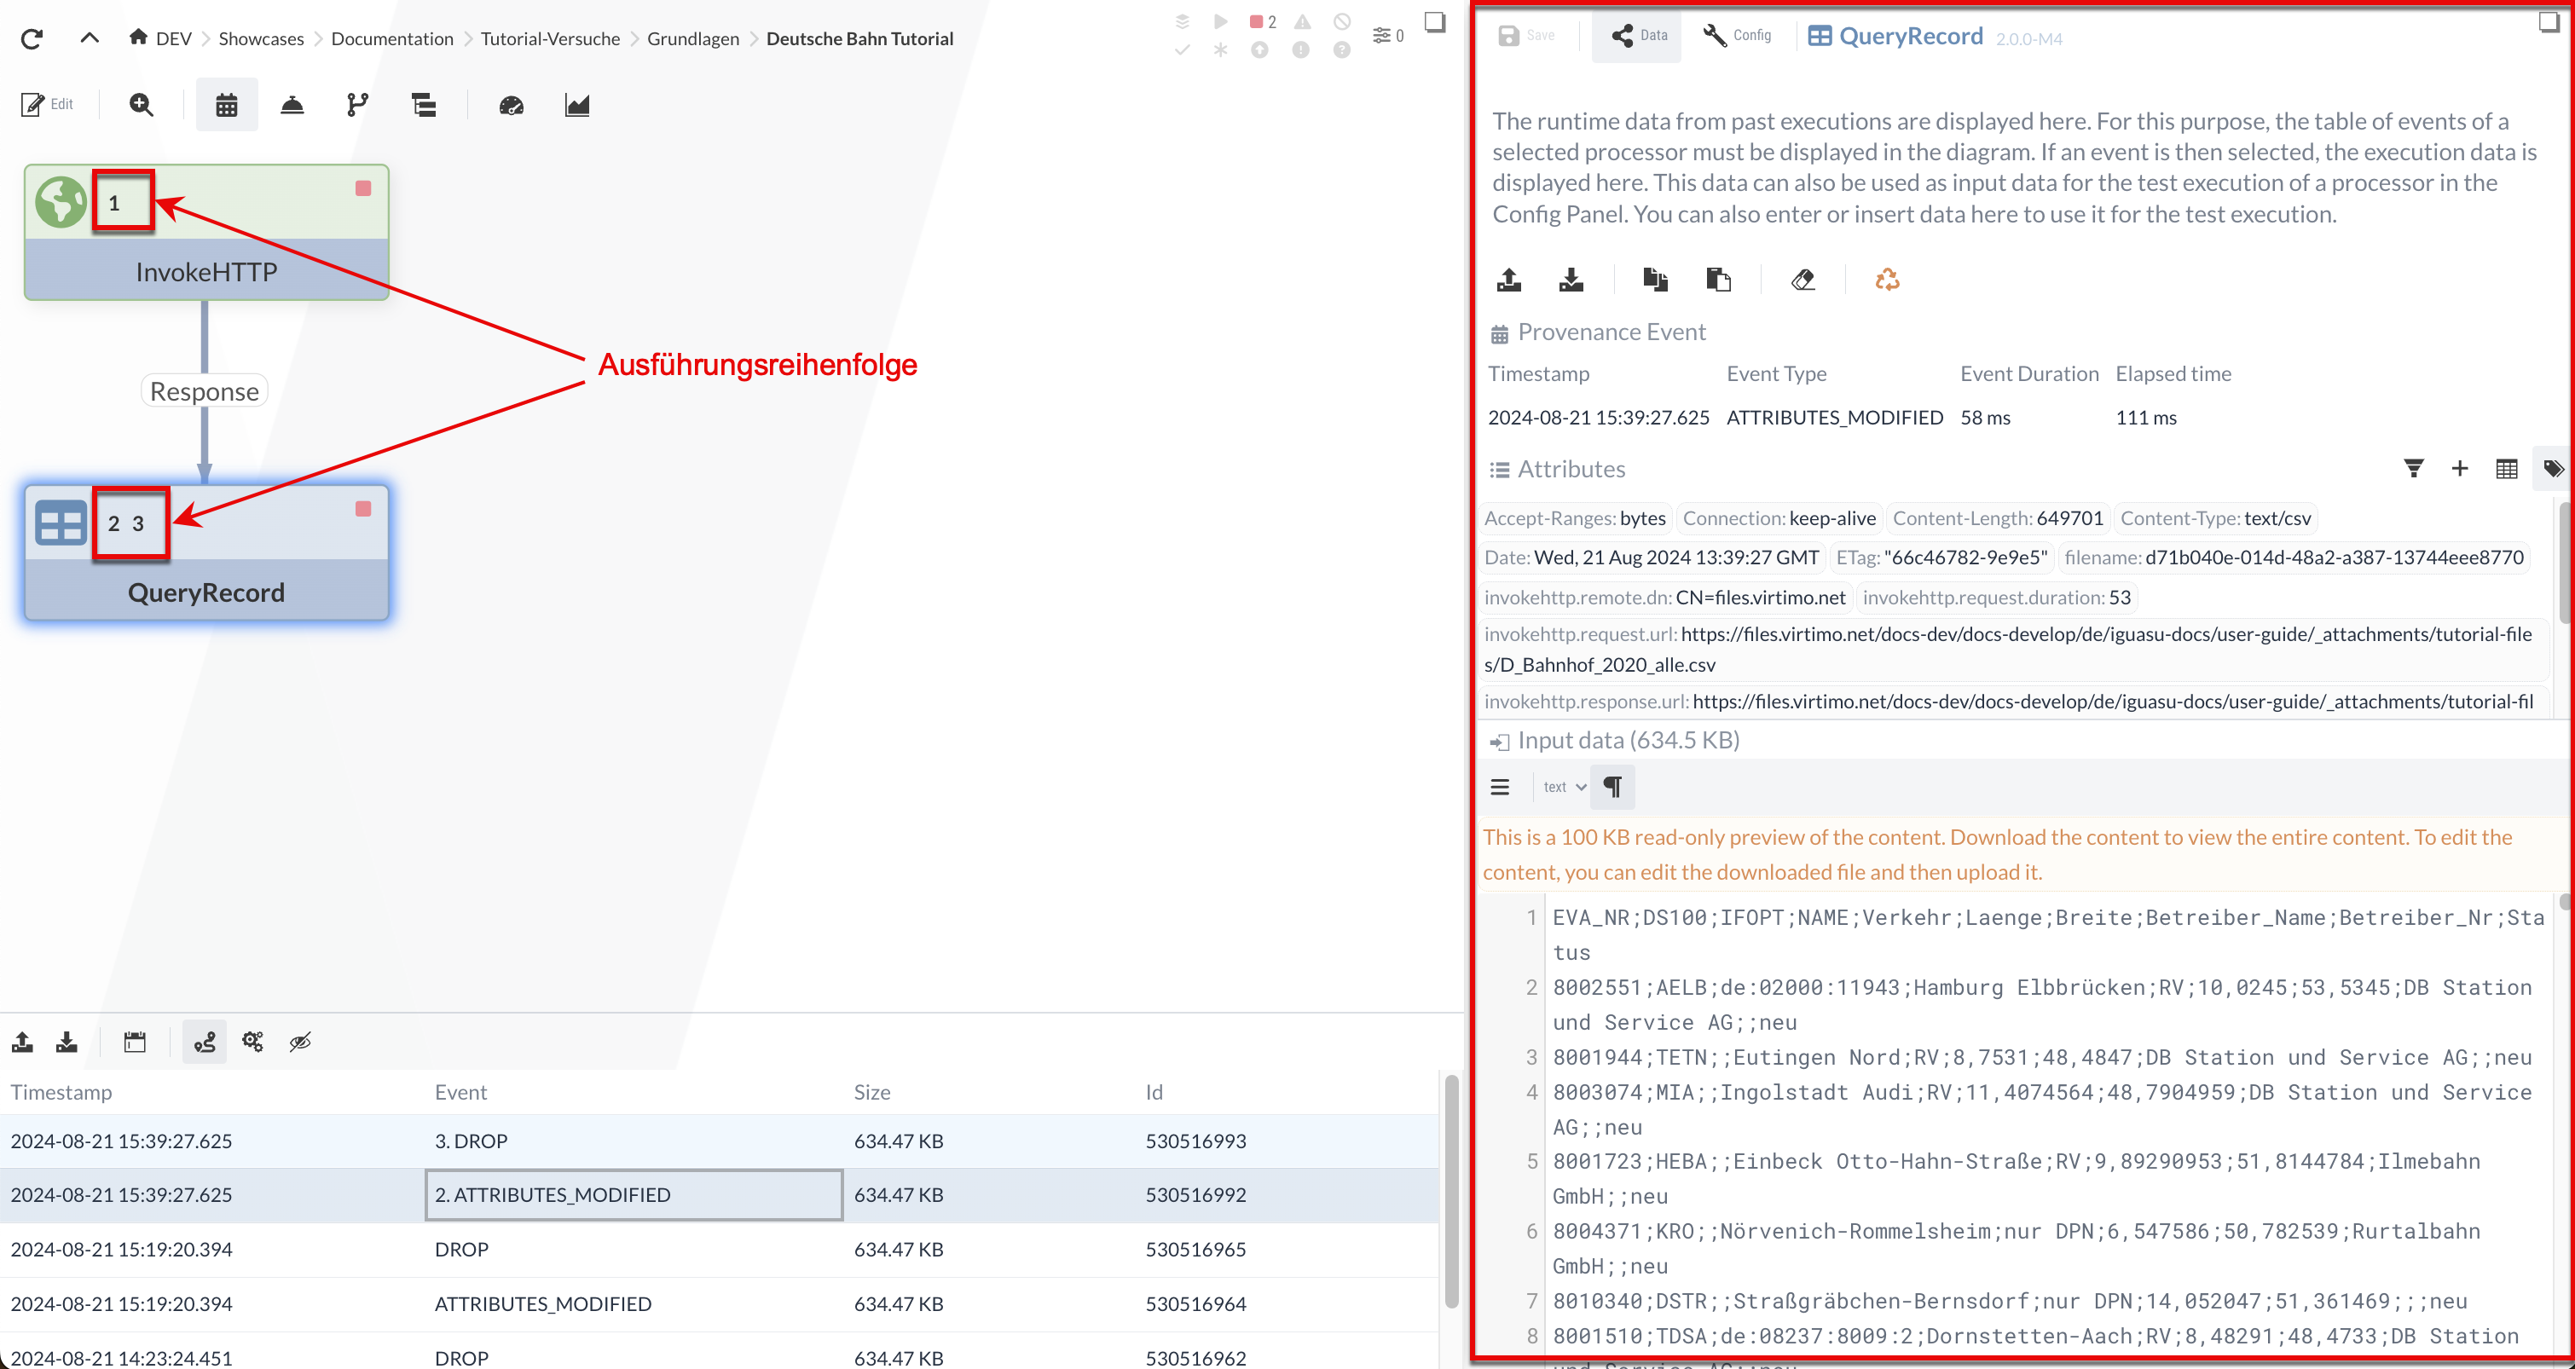
Task: Click line 3 Eutingen Nord in input data
Action: point(2042,1057)
